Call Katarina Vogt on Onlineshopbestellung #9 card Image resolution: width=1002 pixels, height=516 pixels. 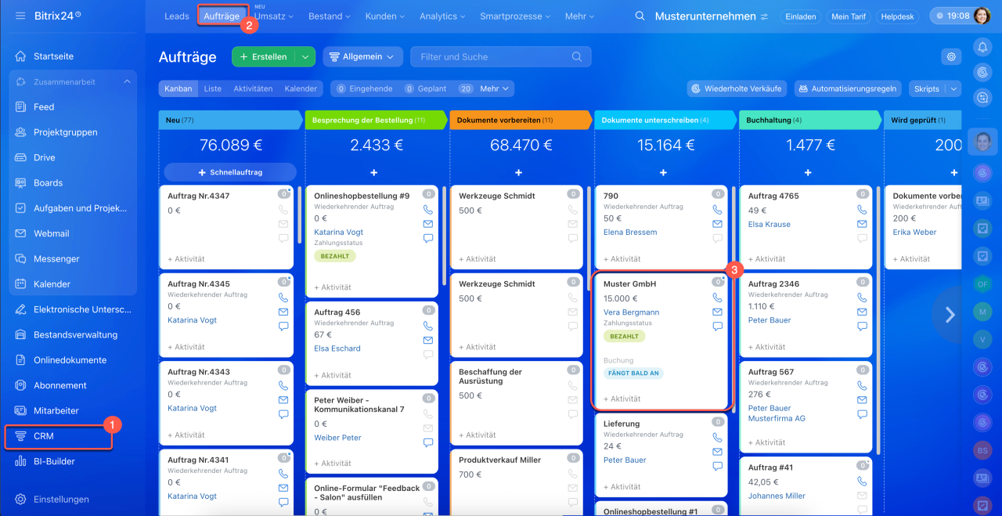coord(428,210)
